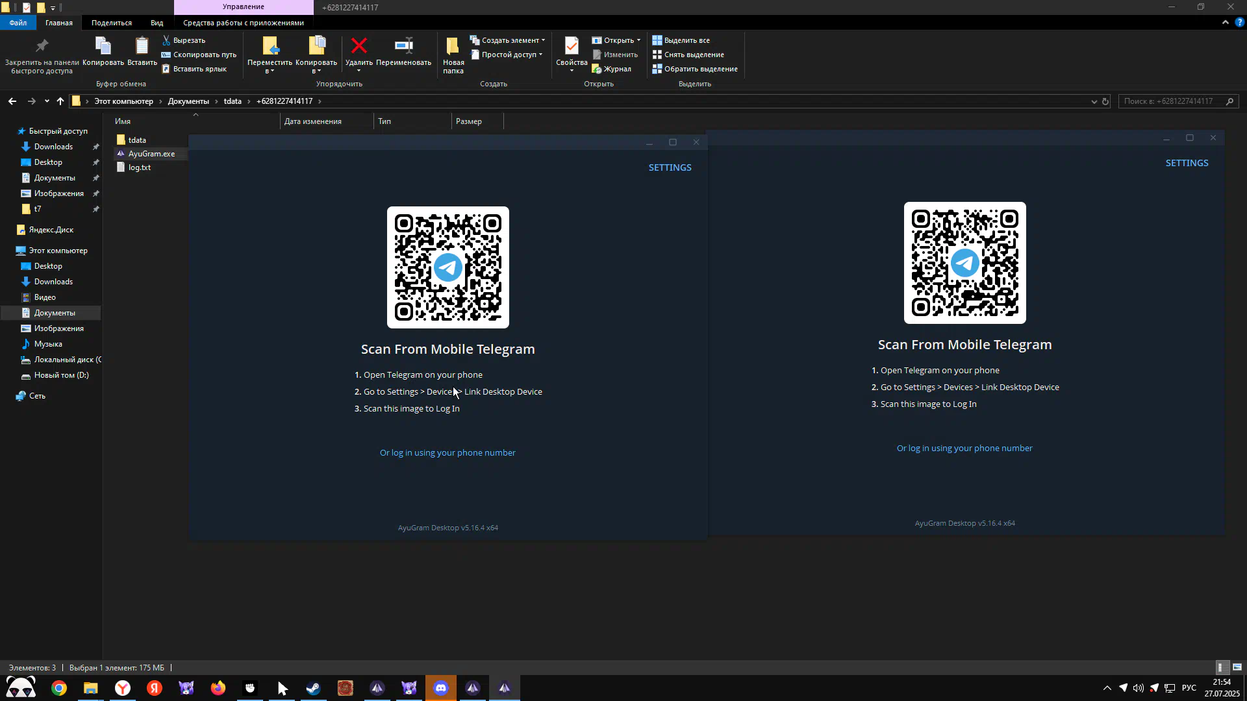Switch to the Поделиться ribbon tab
The image size is (1247, 701).
pos(112,23)
